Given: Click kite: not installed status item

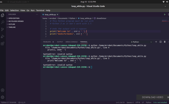Looking at the screenshot, I should point(160,102).
